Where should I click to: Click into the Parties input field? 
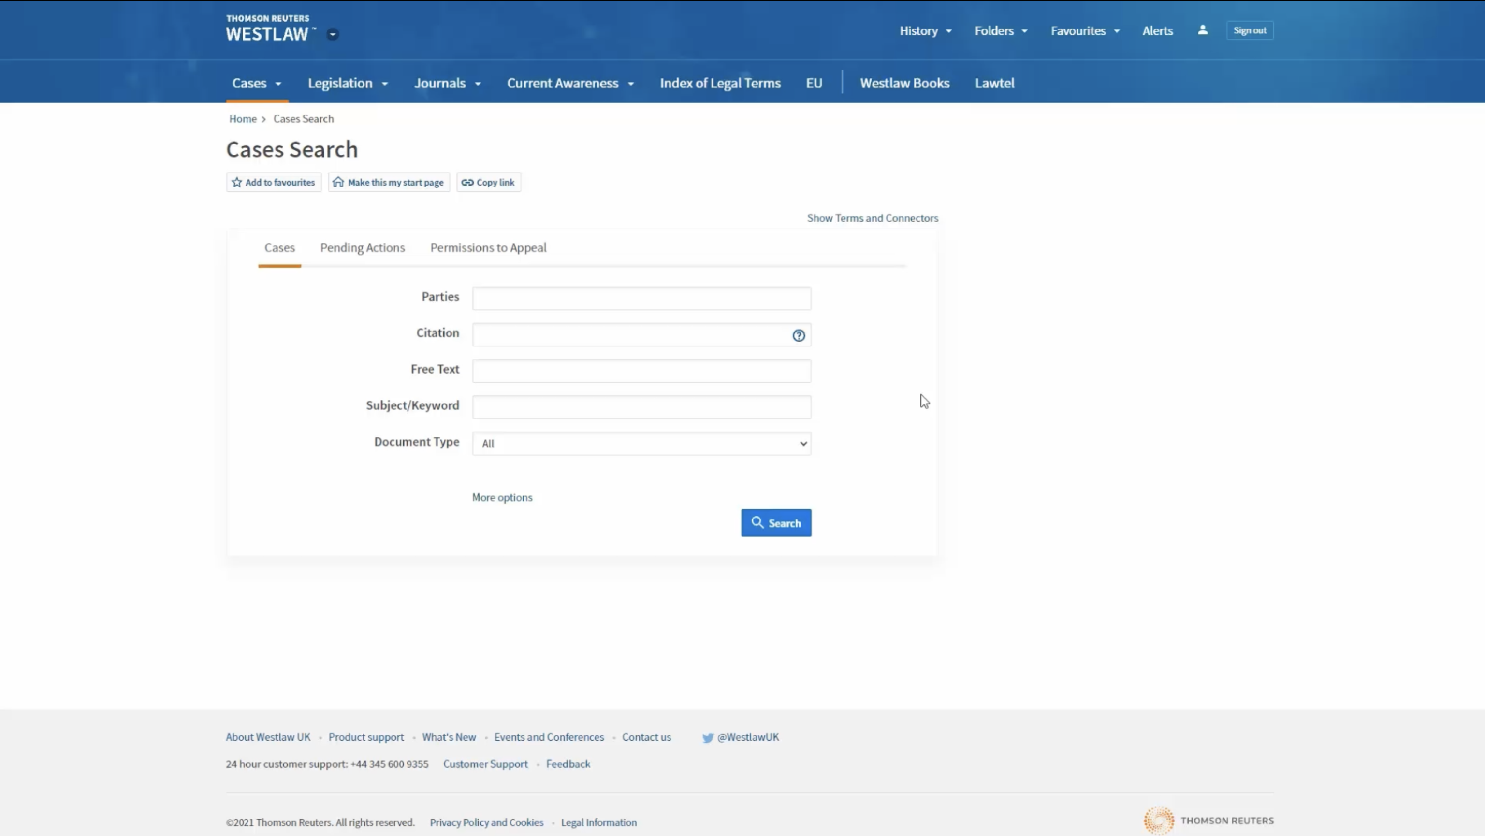[x=641, y=299]
